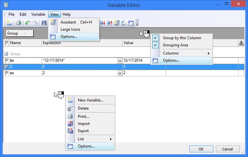This screenshot has height=157, width=248.
Task: Click the move-down red arrow toolbar icon
Action: (x=102, y=23)
